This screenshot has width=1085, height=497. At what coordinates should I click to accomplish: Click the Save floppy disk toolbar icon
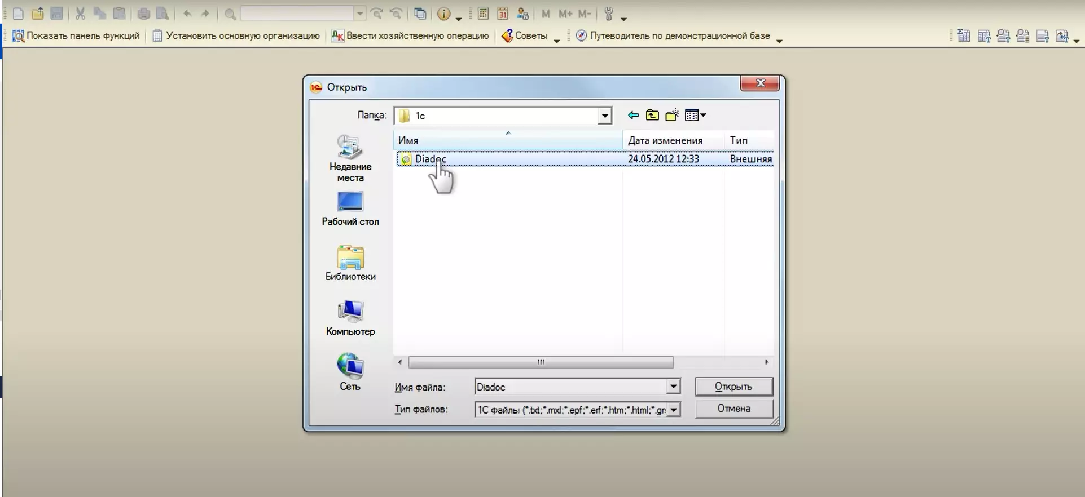point(56,14)
